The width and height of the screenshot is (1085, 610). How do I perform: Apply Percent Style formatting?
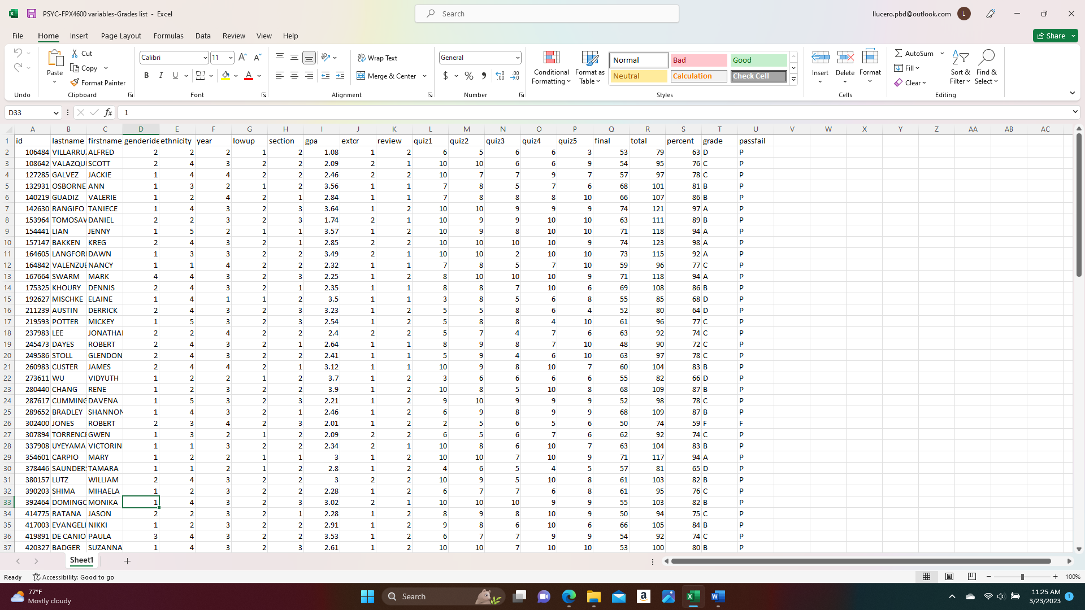pyautogui.click(x=468, y=76)
